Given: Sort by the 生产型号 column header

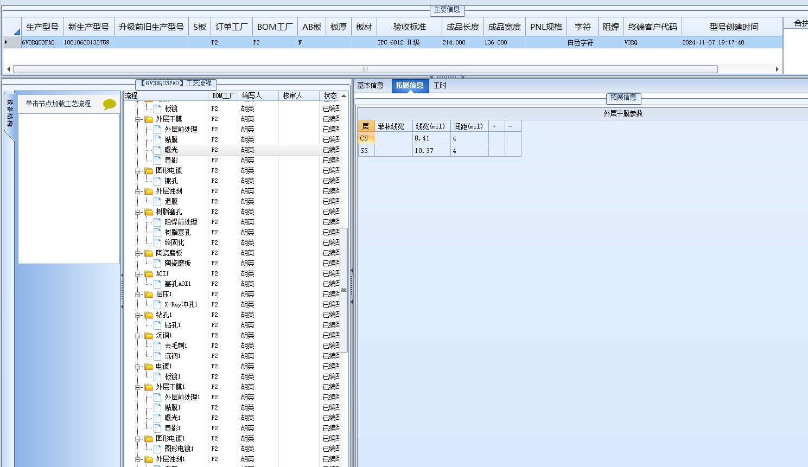Looking at the screenshot, I should tap(42, 27).
